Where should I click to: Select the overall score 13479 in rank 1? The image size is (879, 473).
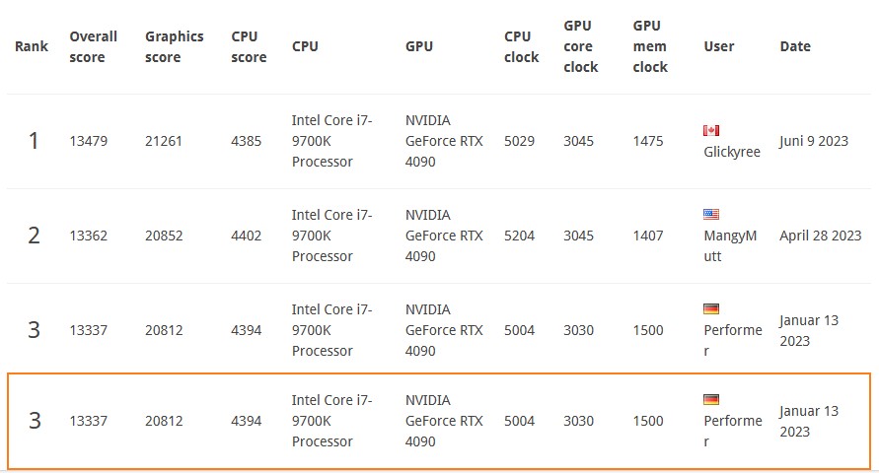click(x=88, y=141)
